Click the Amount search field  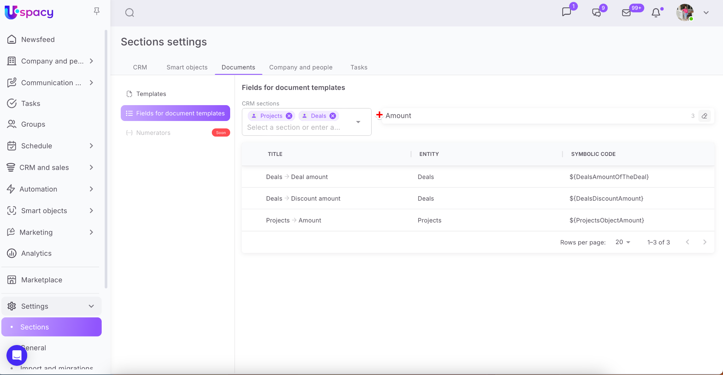coord(530,116)
